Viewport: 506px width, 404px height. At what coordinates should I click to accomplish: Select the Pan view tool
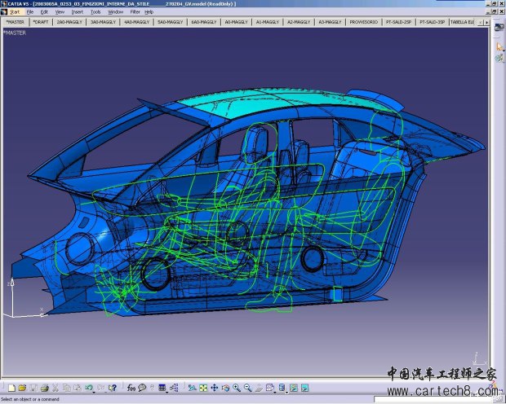(214, 387)
